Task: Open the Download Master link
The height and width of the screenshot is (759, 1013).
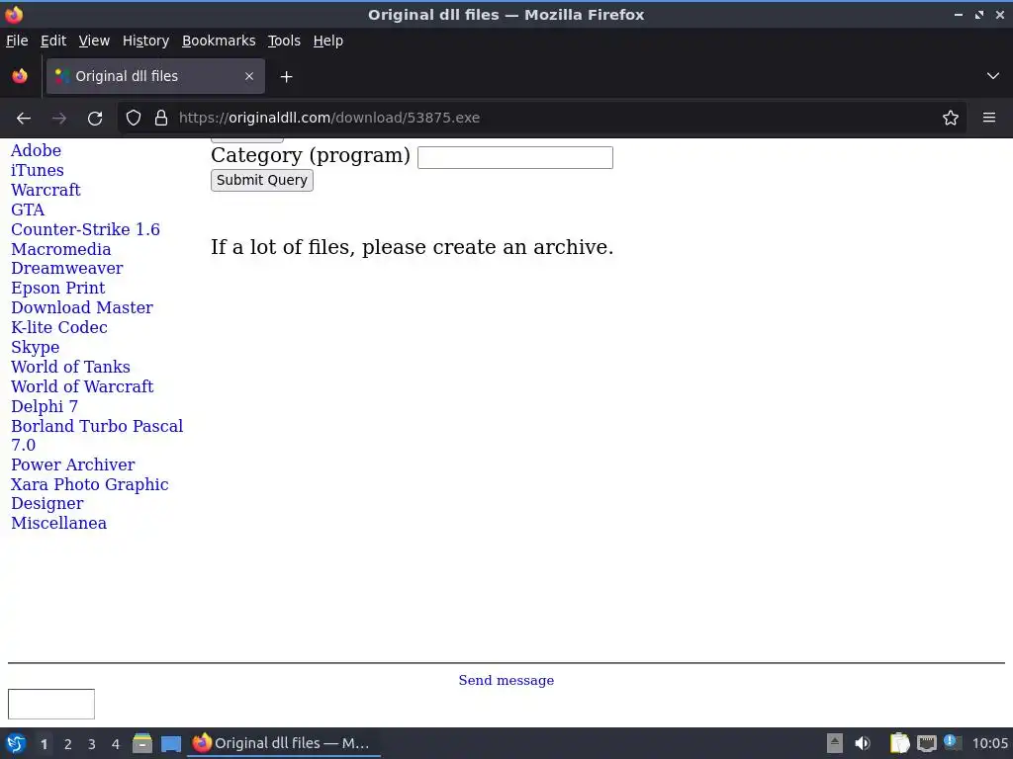Action: (82, 308)
